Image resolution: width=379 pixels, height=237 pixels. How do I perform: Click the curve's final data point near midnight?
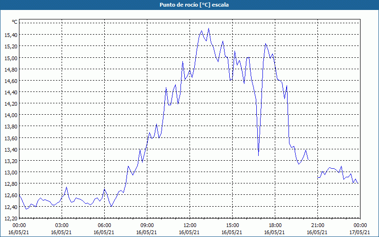[x=358, y=183]
